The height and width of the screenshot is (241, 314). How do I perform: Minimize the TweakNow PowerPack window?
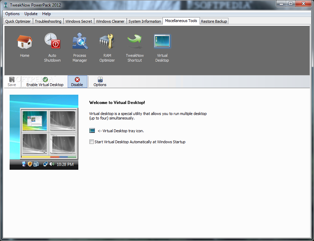point(281,3)
